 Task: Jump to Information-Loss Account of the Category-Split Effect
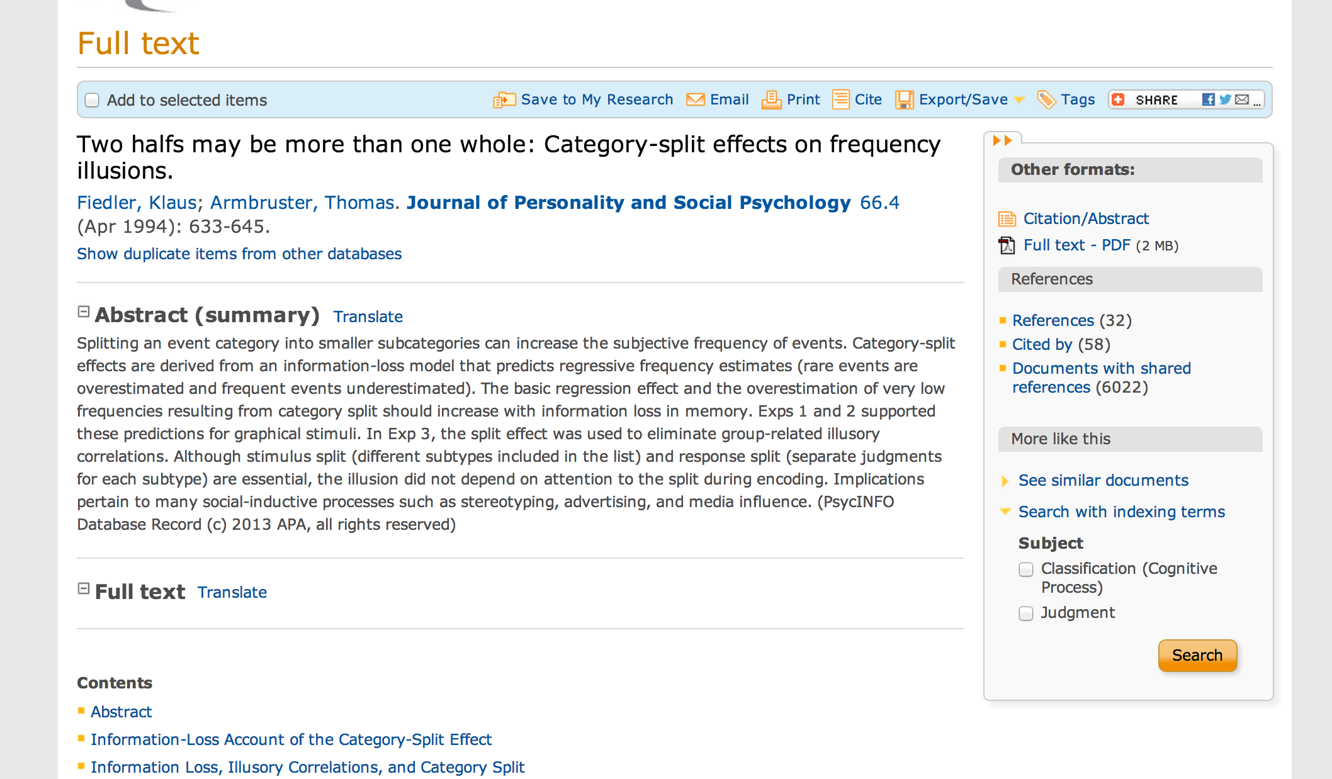click(x=291, y=739)
